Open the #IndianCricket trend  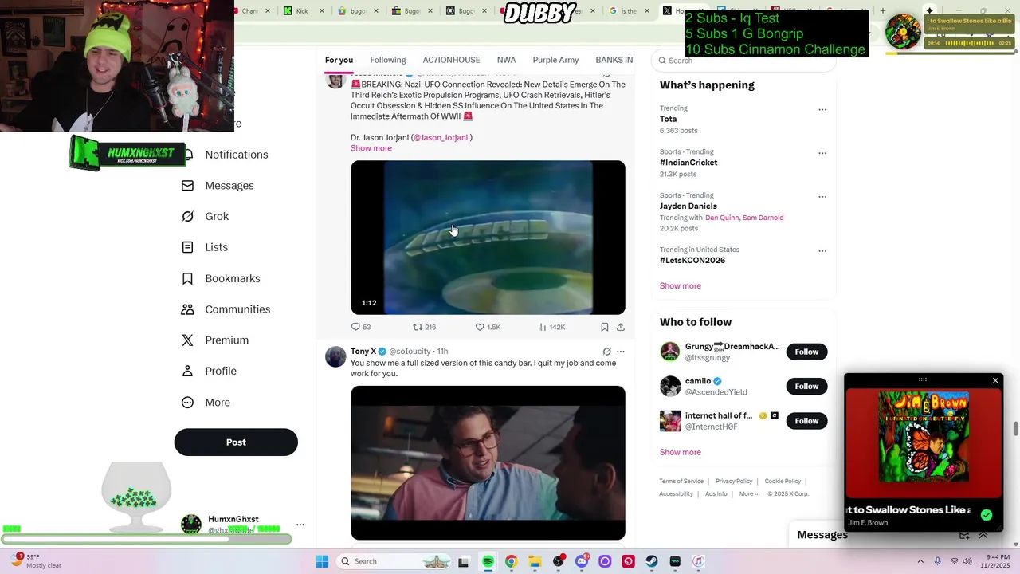(x=688, y=163)
